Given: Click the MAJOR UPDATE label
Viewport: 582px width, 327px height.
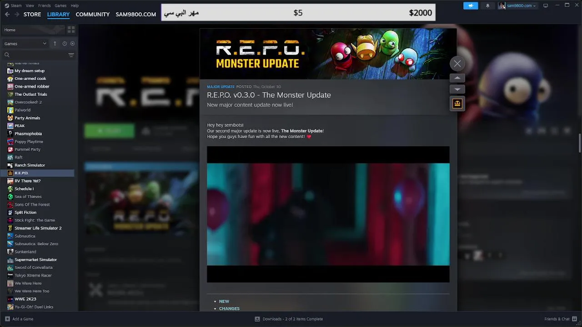Looking at the screenshot, I should [221, 87].
